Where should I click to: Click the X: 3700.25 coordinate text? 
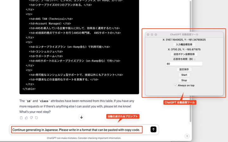pos(184,50)
